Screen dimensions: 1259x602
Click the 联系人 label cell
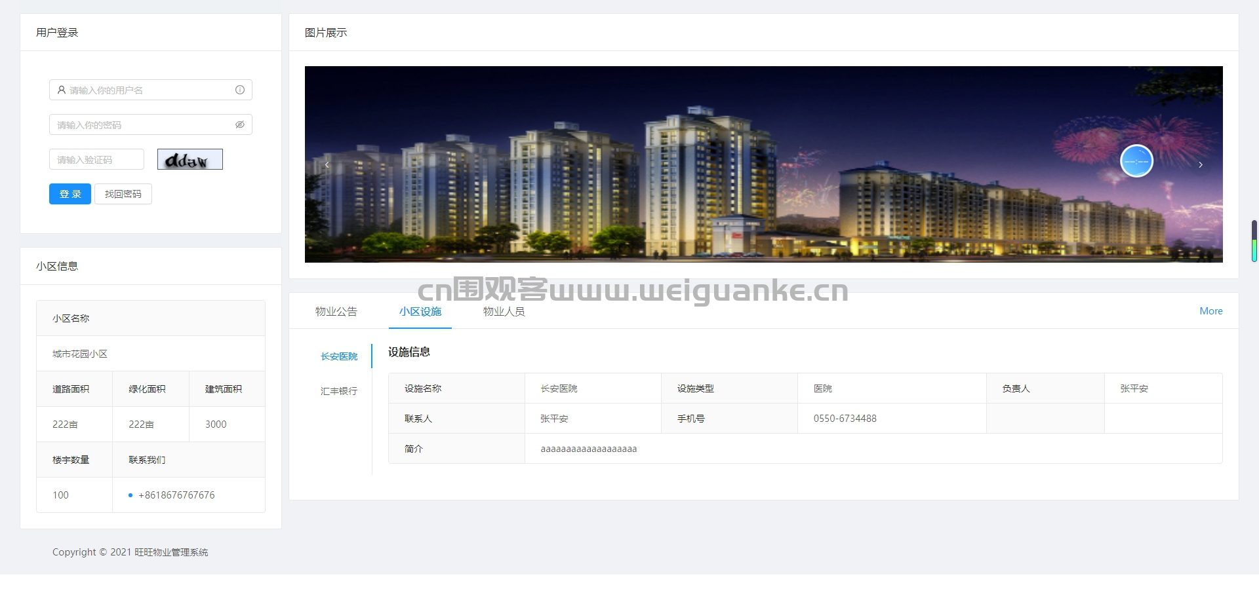point(457,419)
